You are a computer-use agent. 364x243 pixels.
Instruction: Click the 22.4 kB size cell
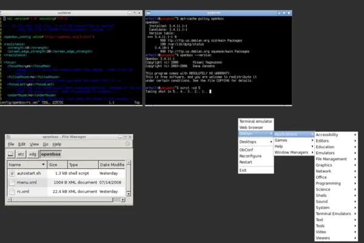point(60,191)
